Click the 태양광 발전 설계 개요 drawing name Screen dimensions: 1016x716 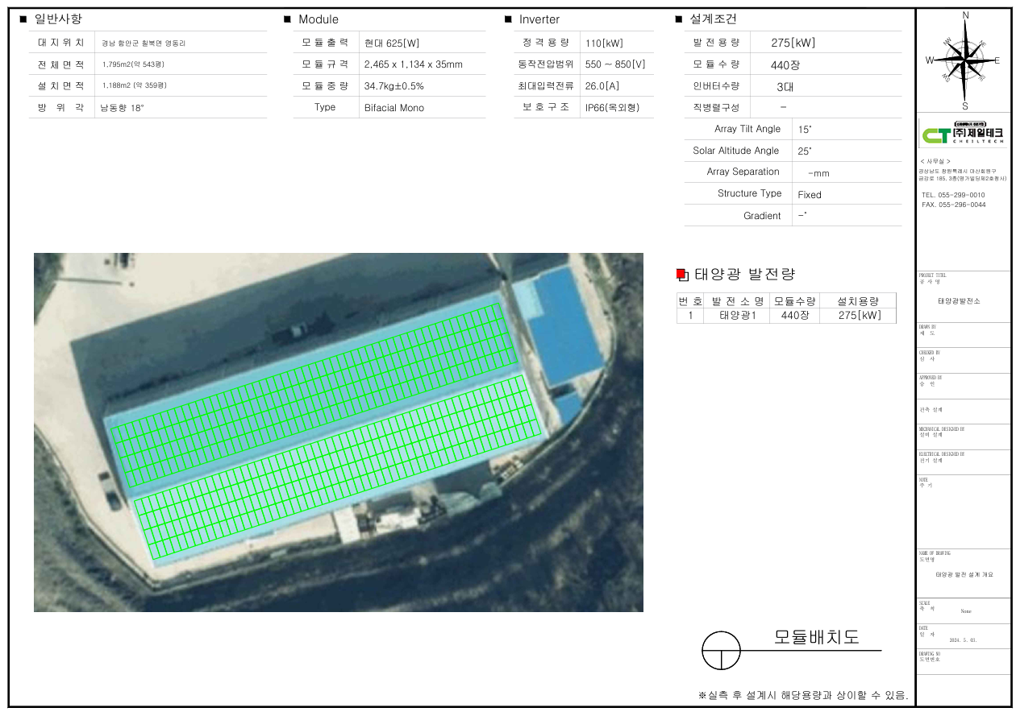click(964, 575)
